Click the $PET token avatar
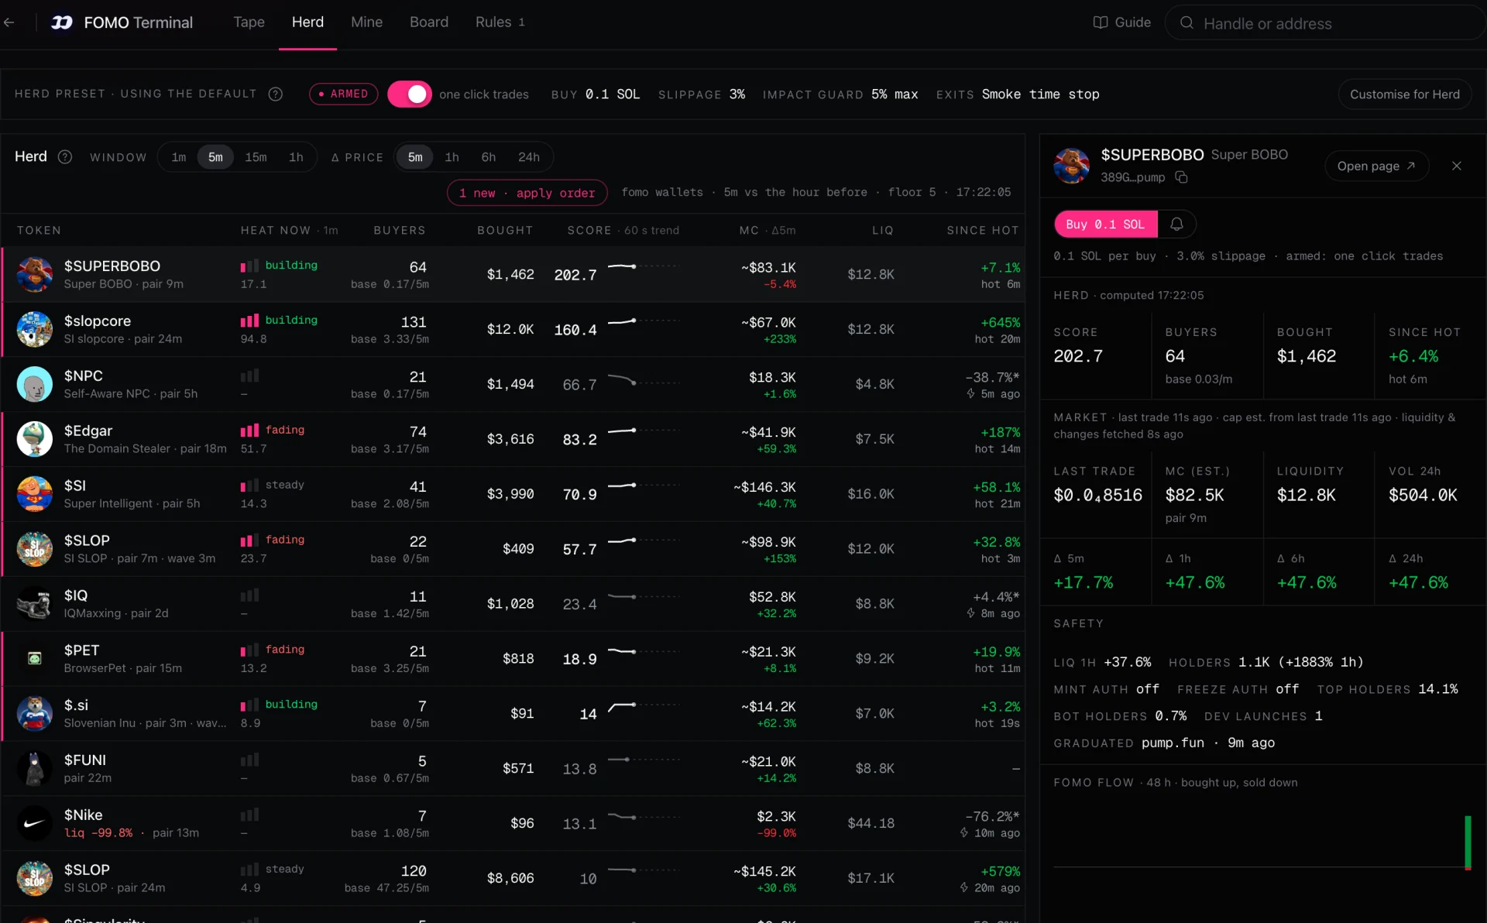 35,659
